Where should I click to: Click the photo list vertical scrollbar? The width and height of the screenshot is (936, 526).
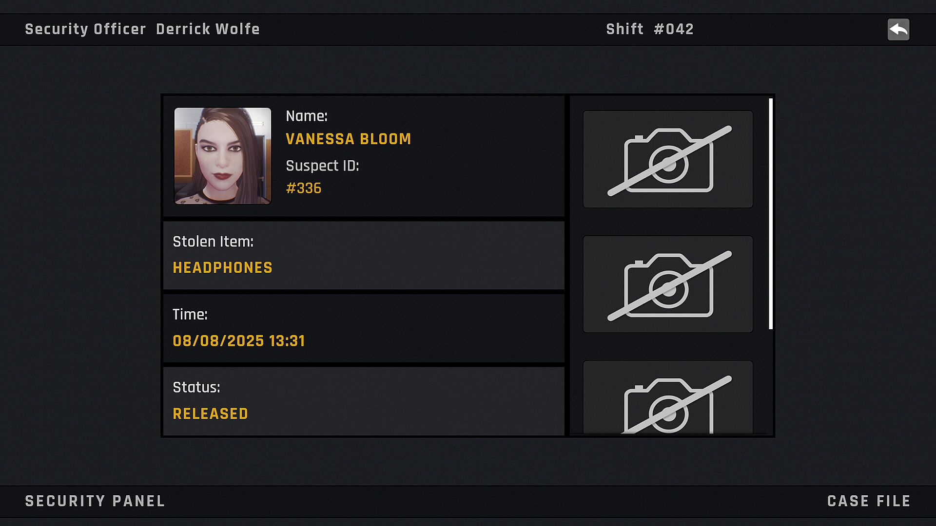point(771,214)
